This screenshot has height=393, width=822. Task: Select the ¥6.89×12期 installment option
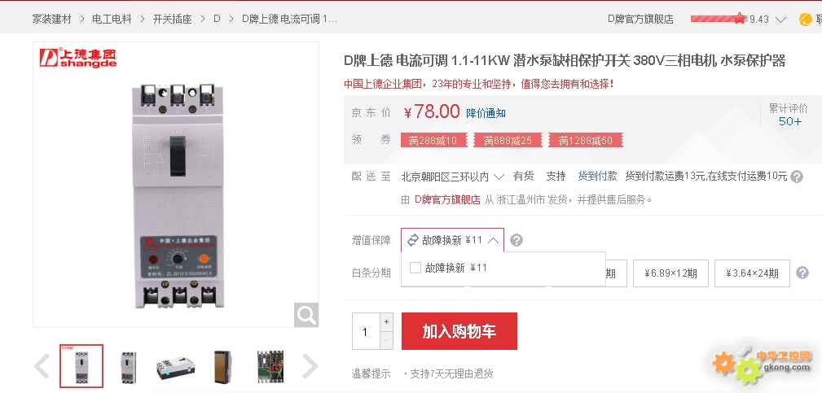click(x=670, y=273)
